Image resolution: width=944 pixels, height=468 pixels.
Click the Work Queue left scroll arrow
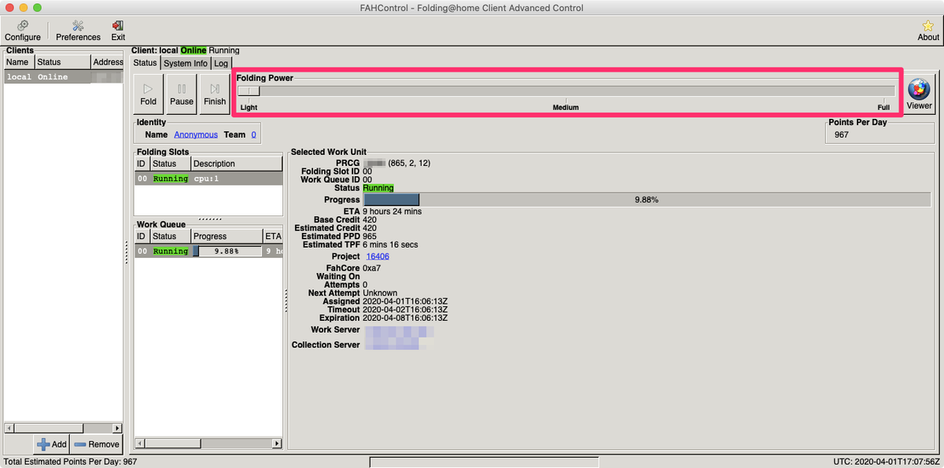coord(140,444)
